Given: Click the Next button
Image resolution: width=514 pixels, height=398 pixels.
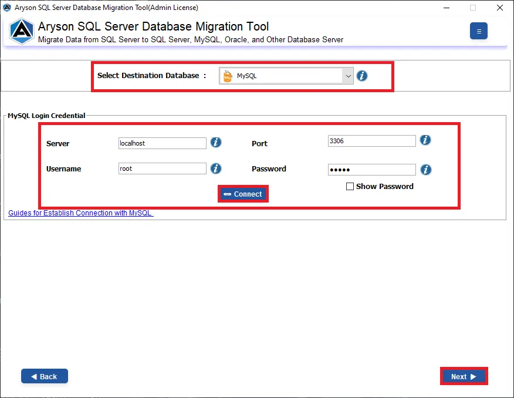Looking at the screenshot, I should tap(463, 376).
